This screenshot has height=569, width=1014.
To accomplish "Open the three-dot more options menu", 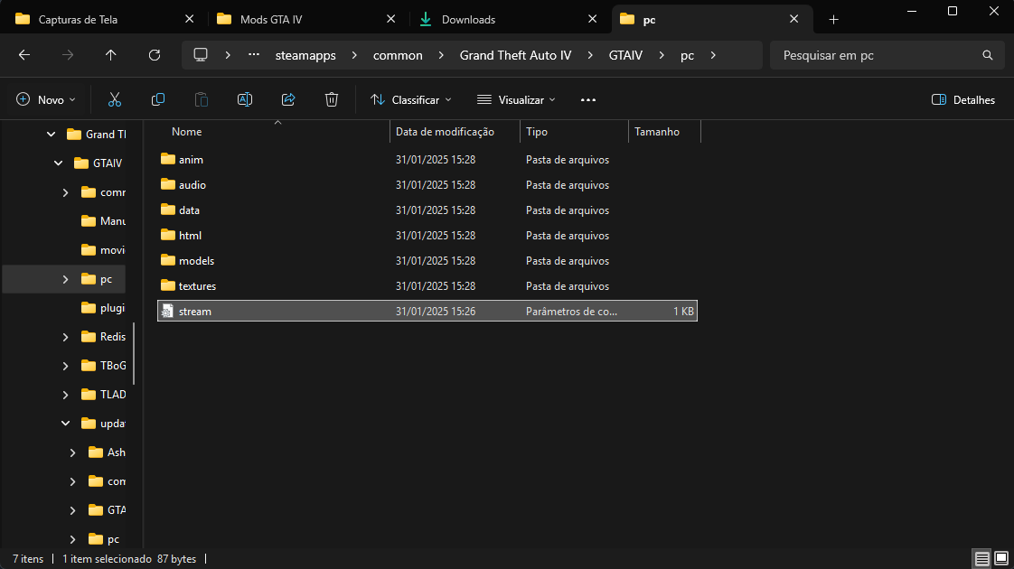I will click(588, 99).
